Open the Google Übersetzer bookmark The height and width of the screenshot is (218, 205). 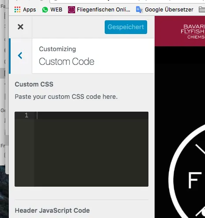(169, 10)
